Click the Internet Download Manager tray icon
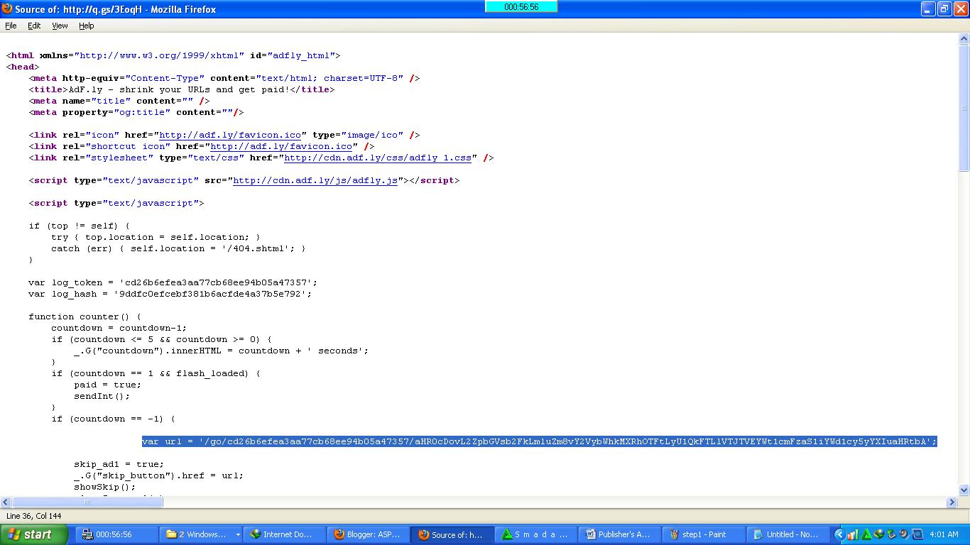 [x=878, y=534]
